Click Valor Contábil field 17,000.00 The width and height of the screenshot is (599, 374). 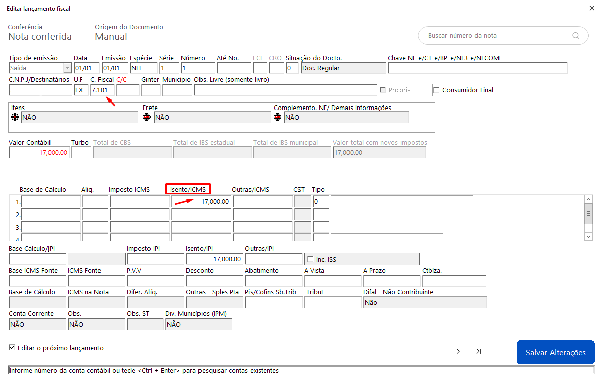pos(39,152)
